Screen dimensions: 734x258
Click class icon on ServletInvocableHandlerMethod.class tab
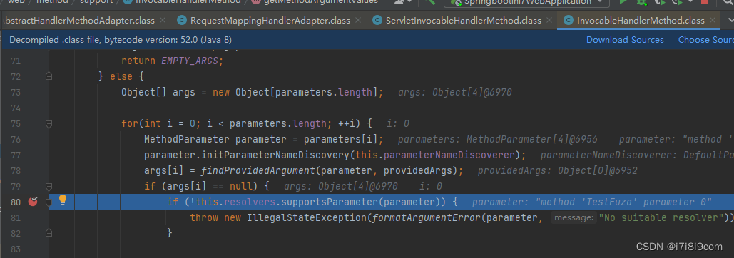click(x=377, y=21)
